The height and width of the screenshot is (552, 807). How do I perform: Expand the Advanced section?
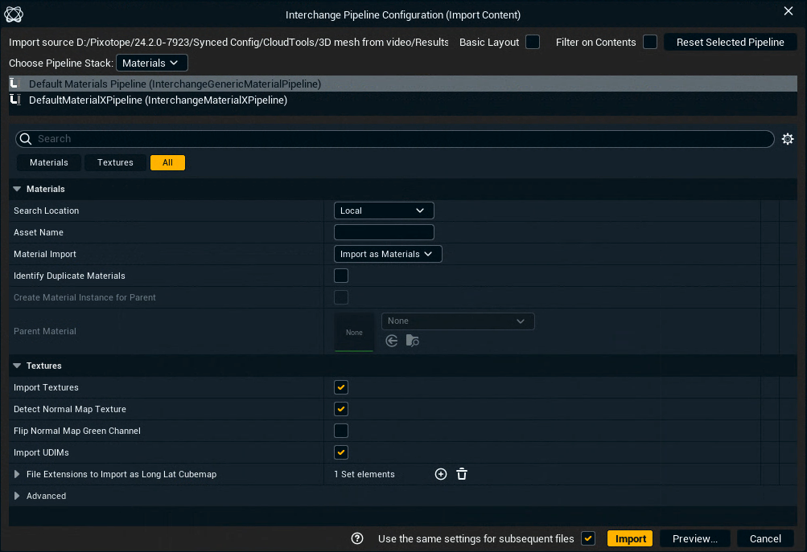point(18,496)
